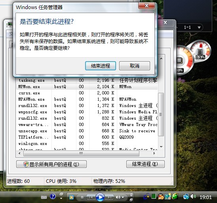The image size is (217, 203).
Task: Open the language bar options arrow
Action: (61, 198)
